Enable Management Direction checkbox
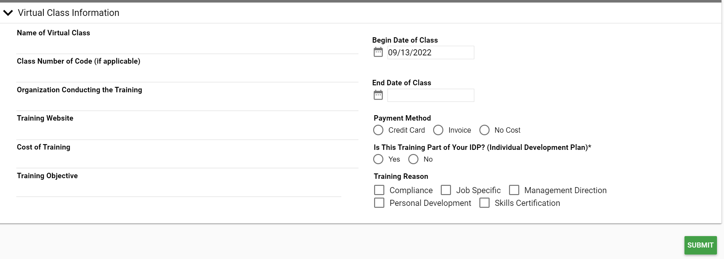724x259 pixels. (x=514, y=190)
